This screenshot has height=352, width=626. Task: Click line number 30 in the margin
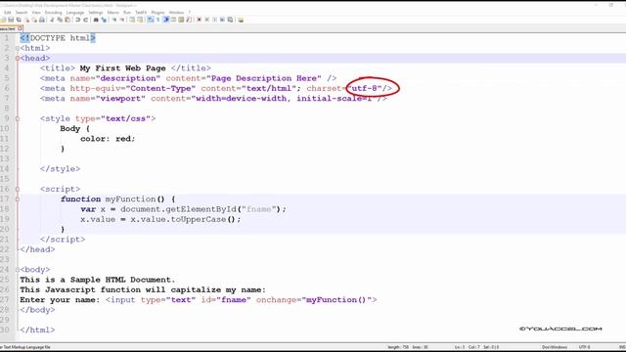click(x=5, y=330)
